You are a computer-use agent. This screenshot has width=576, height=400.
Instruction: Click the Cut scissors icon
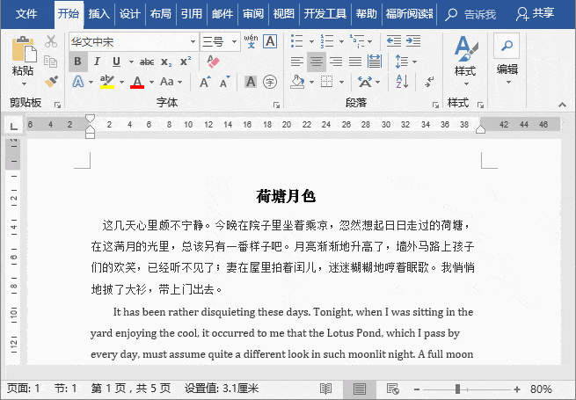click(51, 41)
